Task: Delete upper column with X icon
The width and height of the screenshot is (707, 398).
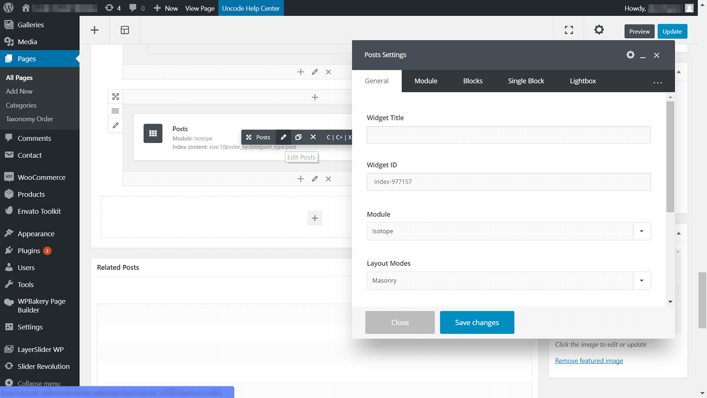Action: (328, 72)
